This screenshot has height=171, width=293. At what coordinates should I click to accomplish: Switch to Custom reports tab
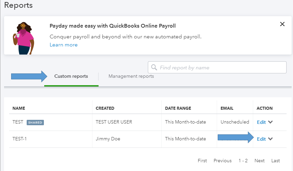(71, 76)
